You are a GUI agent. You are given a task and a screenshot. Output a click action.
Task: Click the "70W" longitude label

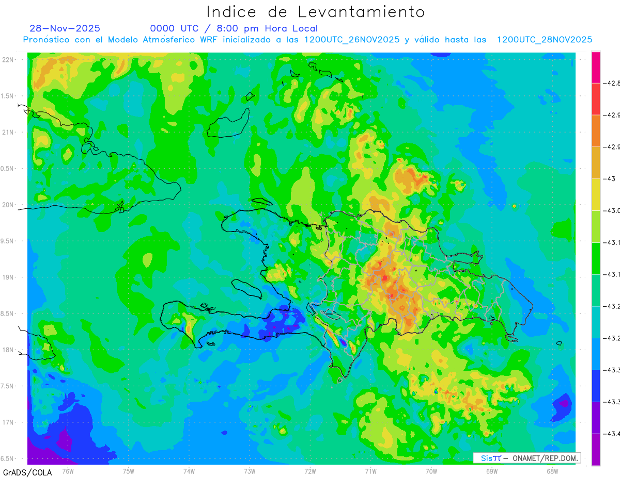(x=431, y=471)
